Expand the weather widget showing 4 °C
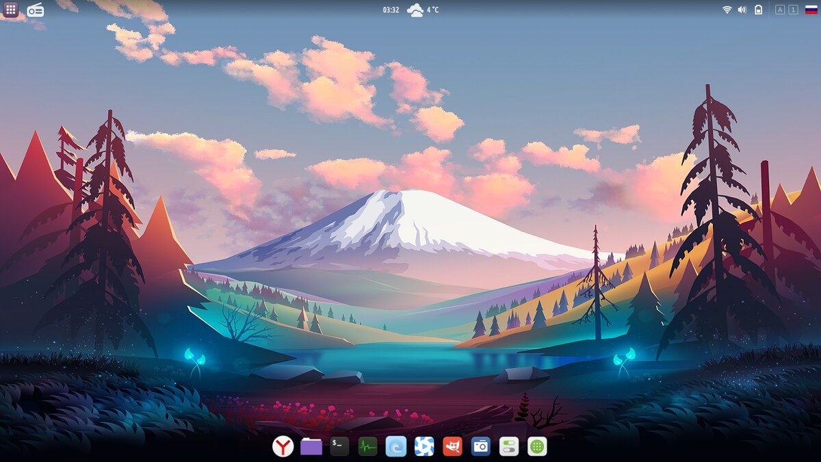 [423, 10]
